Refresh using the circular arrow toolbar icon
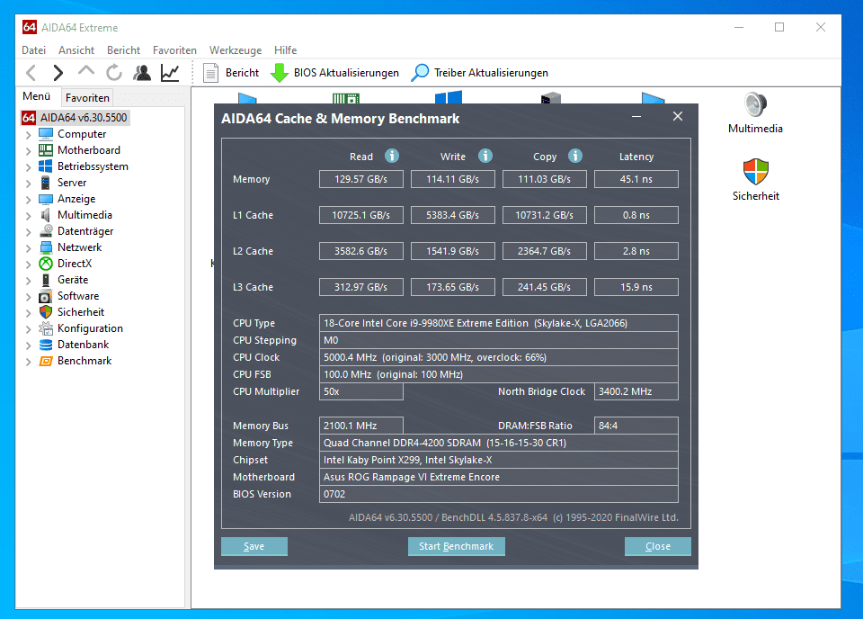Image resolution: width=863 pixels, height=619 pixels. (x=114, y=73)
